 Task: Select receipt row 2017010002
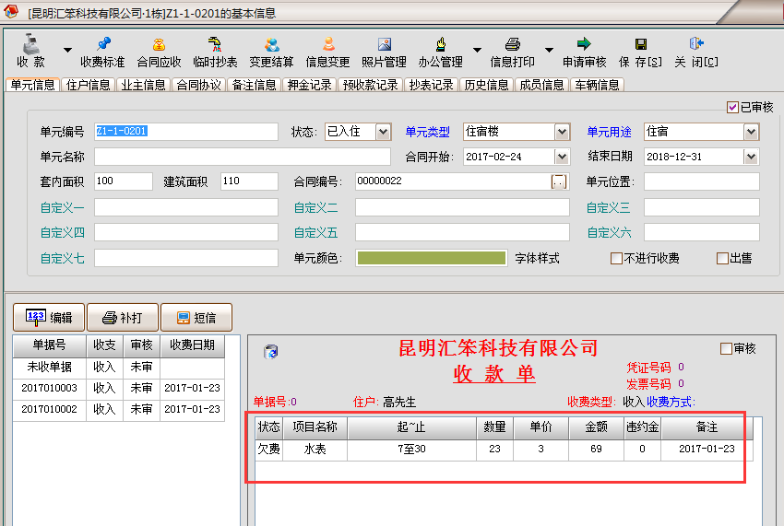(118, 409)
